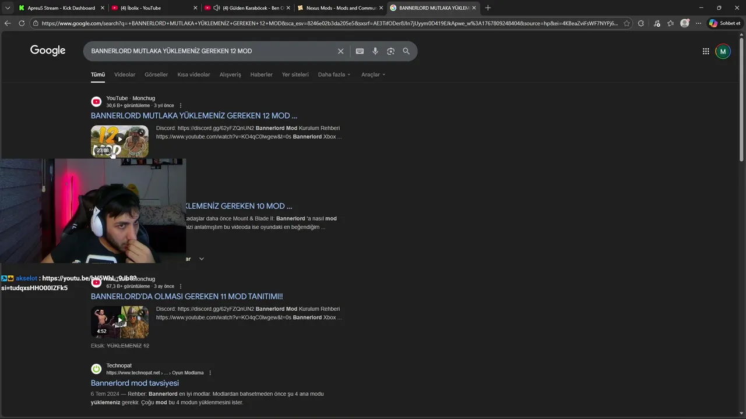Open the browser three-dot settings menu
Image resolution: width=746 pixels, height=419 pixels.
pos(698,23)
